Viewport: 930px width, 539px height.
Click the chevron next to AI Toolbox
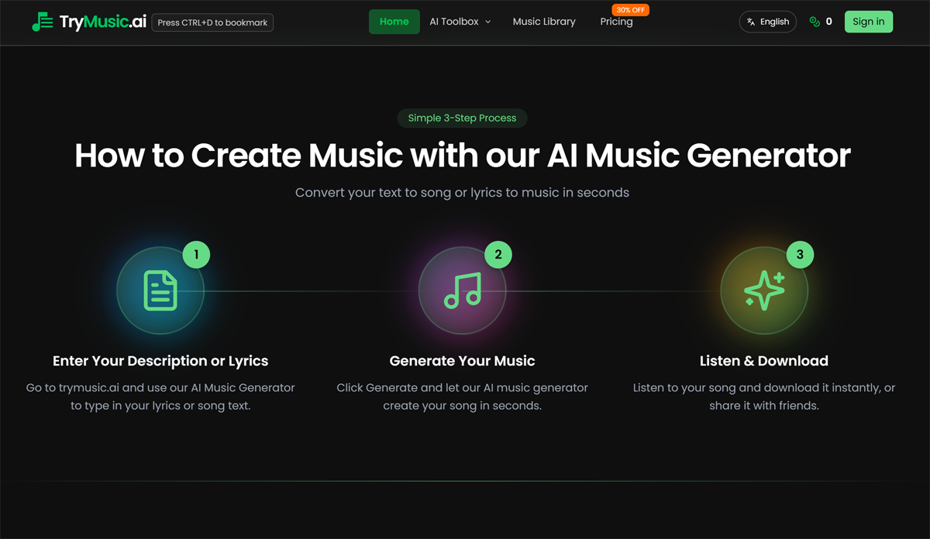488,22
